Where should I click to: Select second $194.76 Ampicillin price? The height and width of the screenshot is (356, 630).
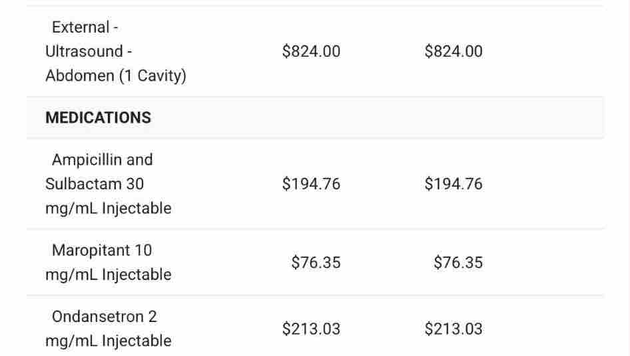[454, 184]
